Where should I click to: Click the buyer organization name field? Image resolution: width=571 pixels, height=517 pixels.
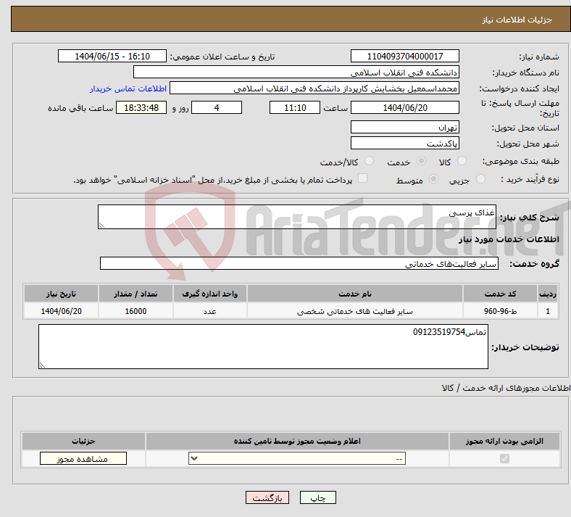tap(296, 72)
